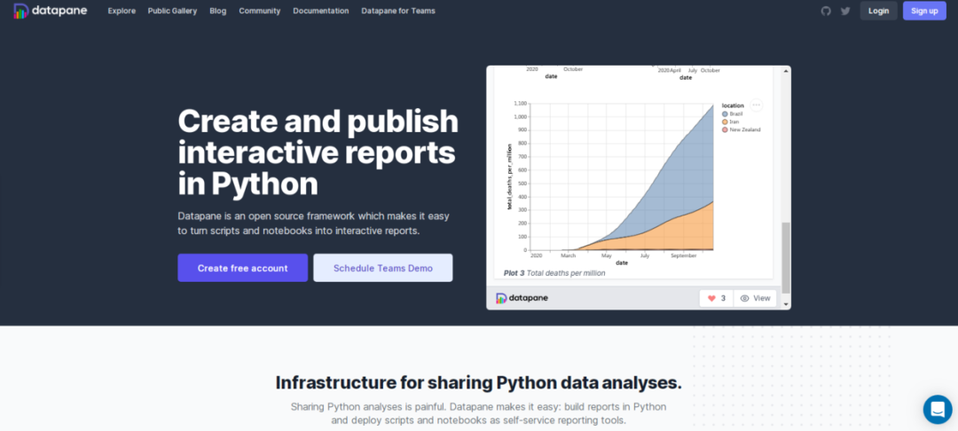Open the chat support bubble
Image resolution: width=958 pixels, height=431 pixels.
point(938,409)
